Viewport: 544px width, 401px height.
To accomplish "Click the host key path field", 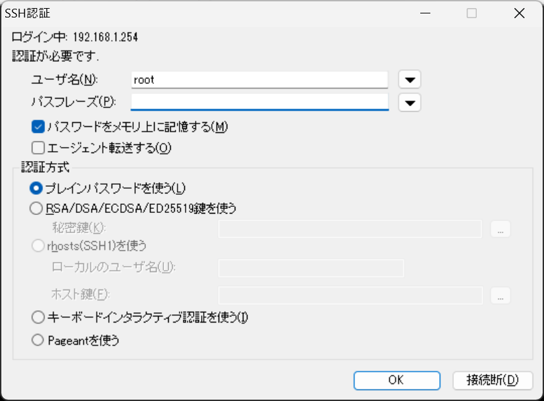I will pos(350,296).
